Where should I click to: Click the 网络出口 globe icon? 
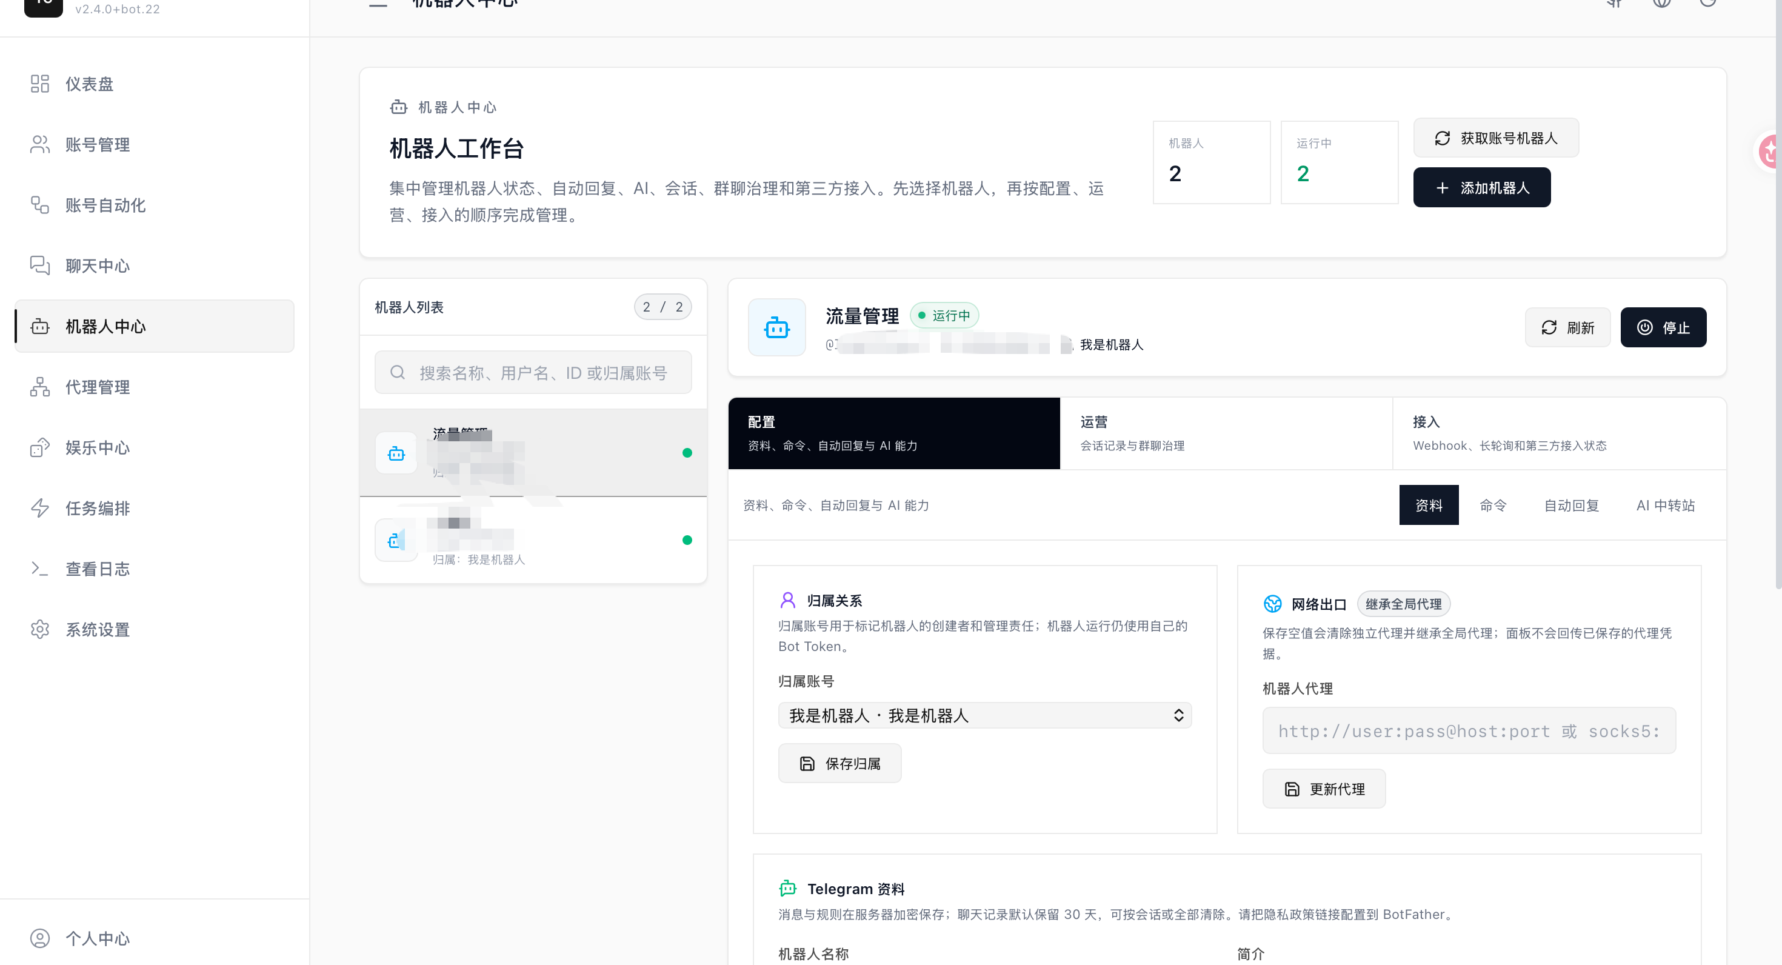click(1273, 604)
